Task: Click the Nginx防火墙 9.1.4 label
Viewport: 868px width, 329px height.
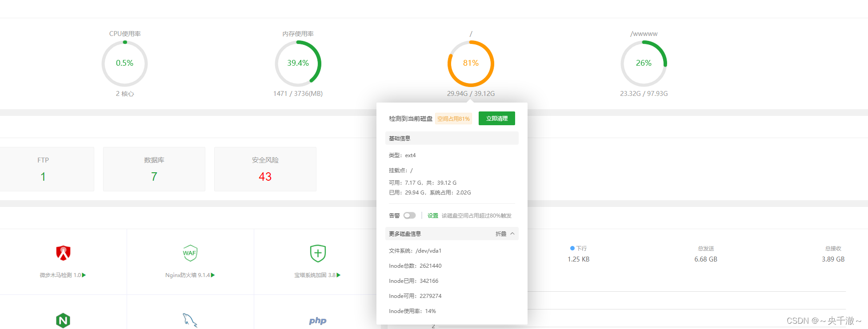Action: 188,275
